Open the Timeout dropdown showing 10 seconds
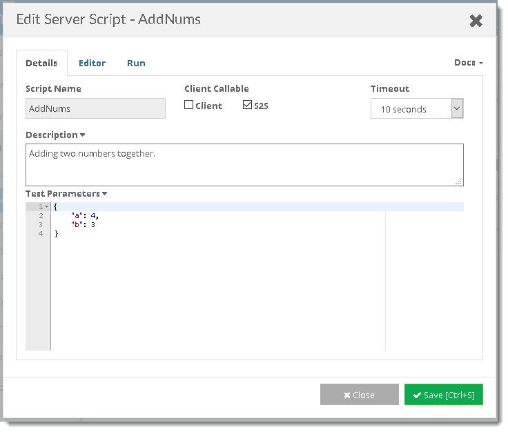The image size is (508, 432). (416, 109)
